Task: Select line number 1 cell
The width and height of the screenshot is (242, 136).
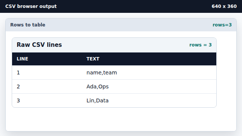Action: click(47, 73)
